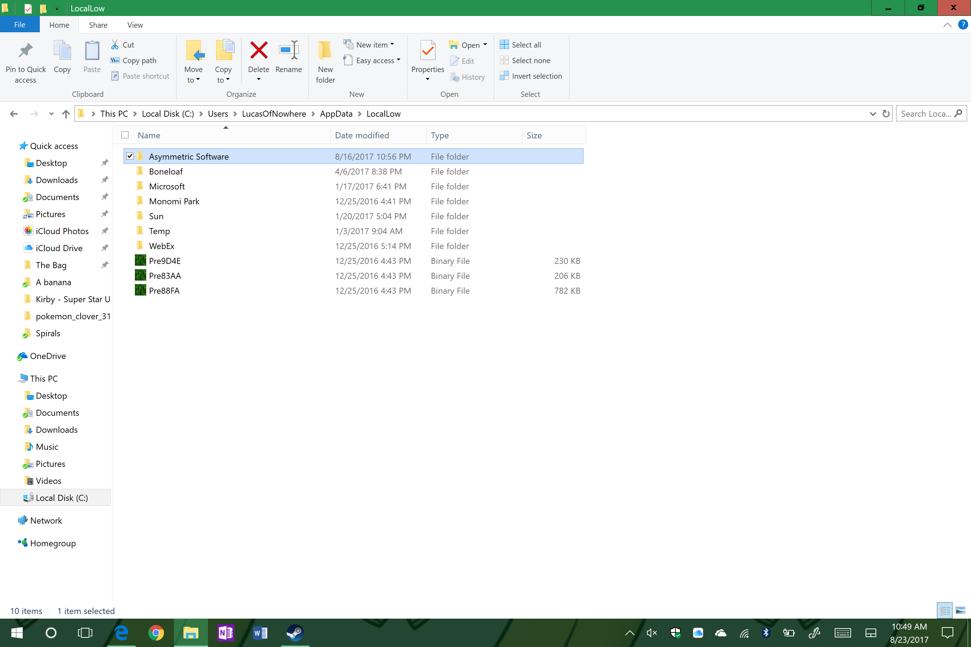The image size is (971, 647).
Task: Refresh the LocalLow folder view
Action: pos(885,114)
